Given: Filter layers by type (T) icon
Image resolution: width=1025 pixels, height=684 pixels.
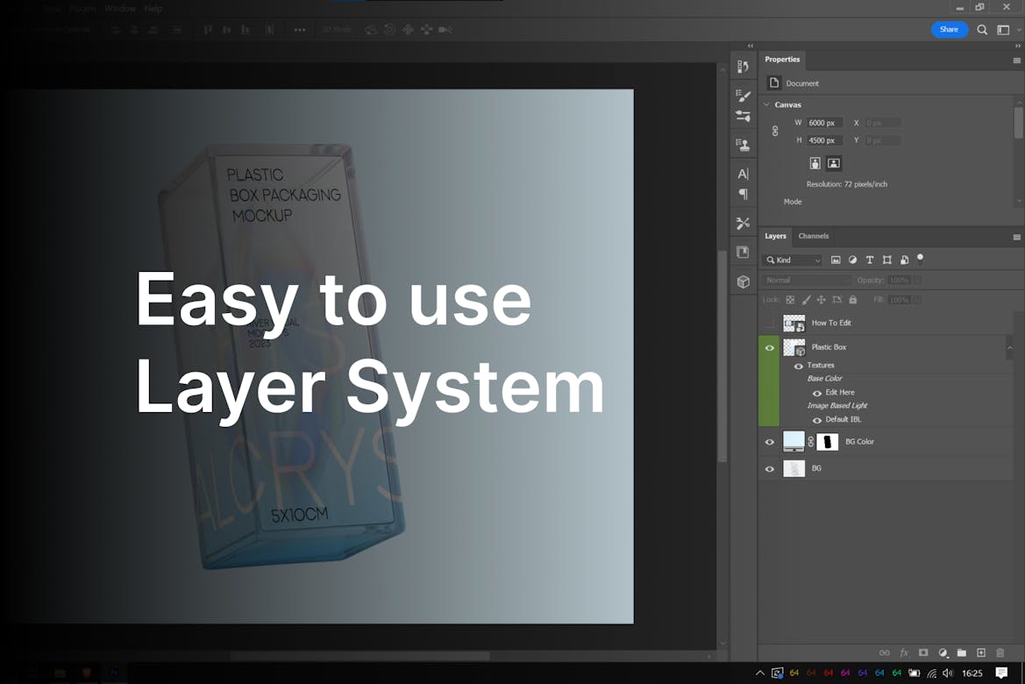Looking at the screenshot, I should (x=869, y=260).
